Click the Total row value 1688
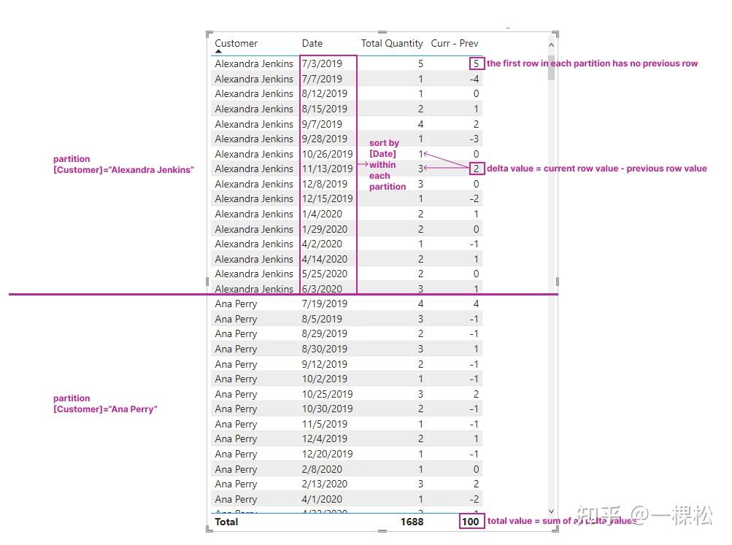 point(412,522)
